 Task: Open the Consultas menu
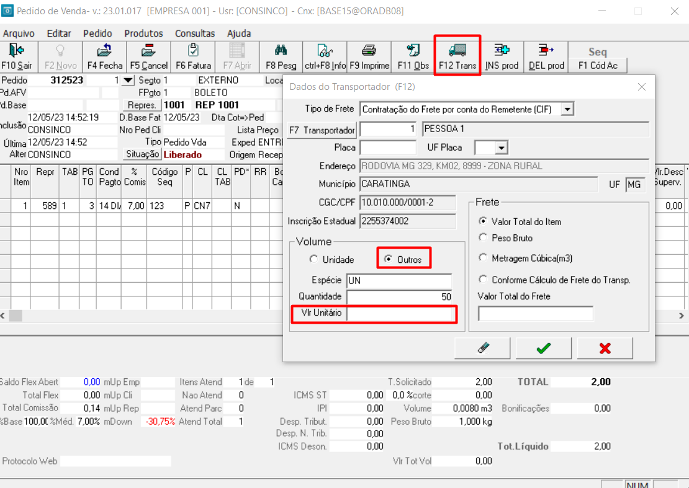pyautogui.click(x=194, y=33)
